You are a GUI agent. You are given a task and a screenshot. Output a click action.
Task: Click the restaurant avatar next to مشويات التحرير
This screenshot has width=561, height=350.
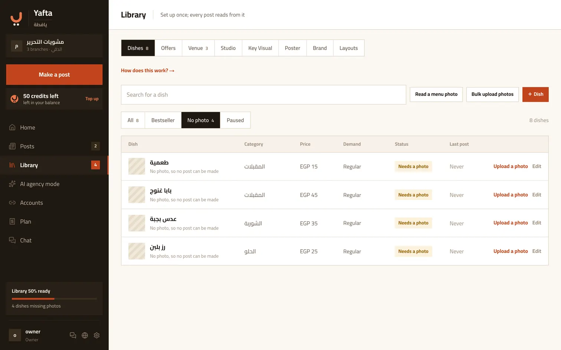16,46
